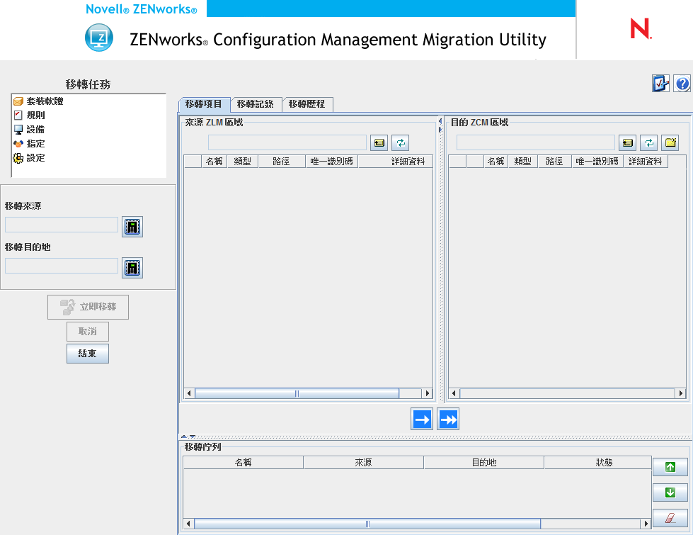Click destination table 名稱 column header
Image resolution: width=693 pixels, height=535 pixels.
[496, 162]
